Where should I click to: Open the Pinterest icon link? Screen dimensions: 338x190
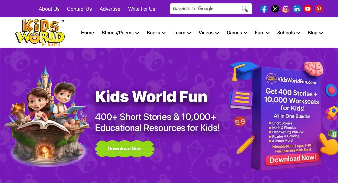click(x=319, y=9)
